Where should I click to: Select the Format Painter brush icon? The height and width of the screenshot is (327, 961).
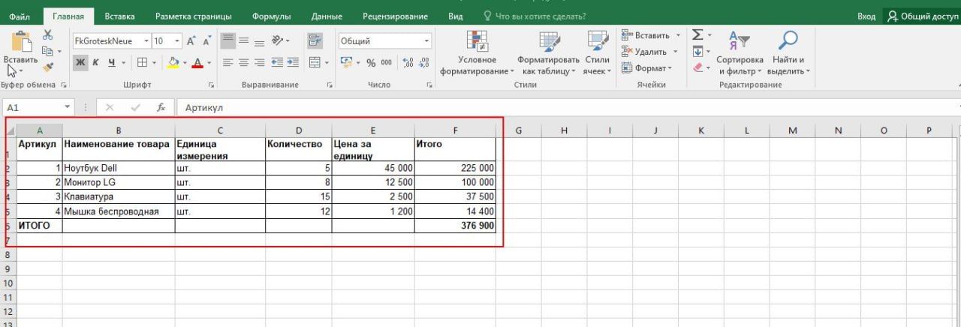[48, 67]
